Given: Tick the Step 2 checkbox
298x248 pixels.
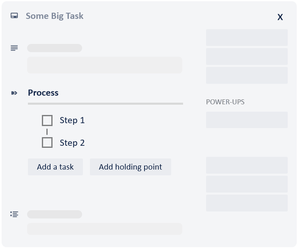Looking at the screenshot, I should pyautogui.click(x=47, y=142).
